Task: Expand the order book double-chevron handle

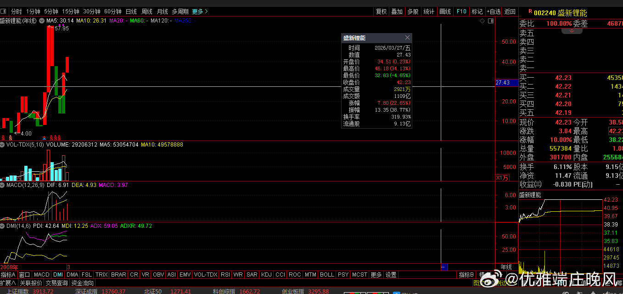Action: click(572, 31)
